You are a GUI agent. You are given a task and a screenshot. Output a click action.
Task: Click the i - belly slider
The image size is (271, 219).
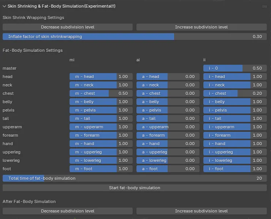[235, 102]
